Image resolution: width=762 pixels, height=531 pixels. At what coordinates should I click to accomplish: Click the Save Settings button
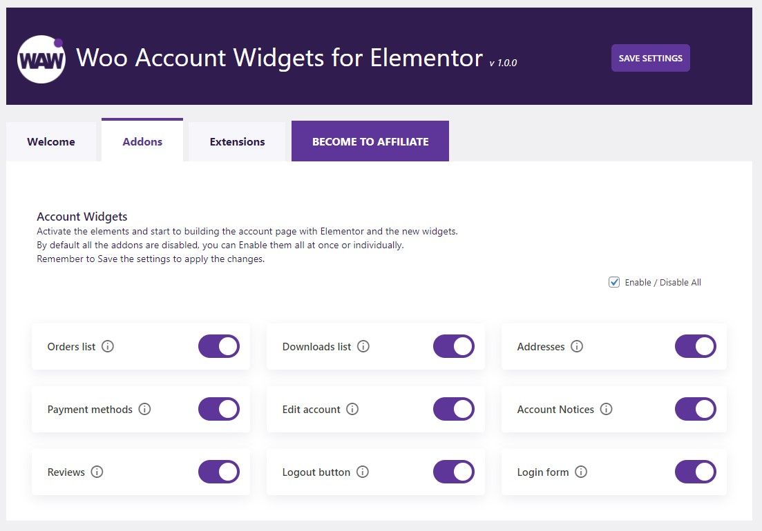[650, 58]
